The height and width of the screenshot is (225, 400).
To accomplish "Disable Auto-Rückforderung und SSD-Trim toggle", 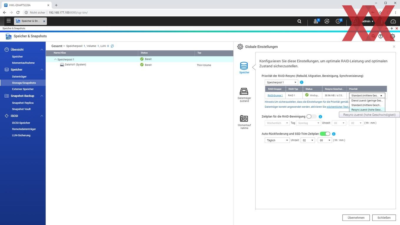I will click(325, 134).
